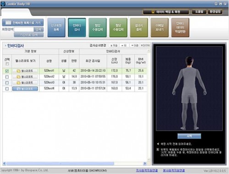Open health report folder for 520test2
The height and width of the screenshot is (174, 229).
click(25, 77)
